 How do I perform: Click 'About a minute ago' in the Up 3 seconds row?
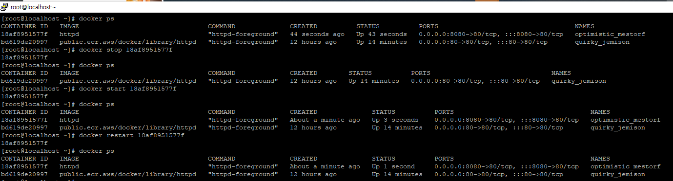325,120
